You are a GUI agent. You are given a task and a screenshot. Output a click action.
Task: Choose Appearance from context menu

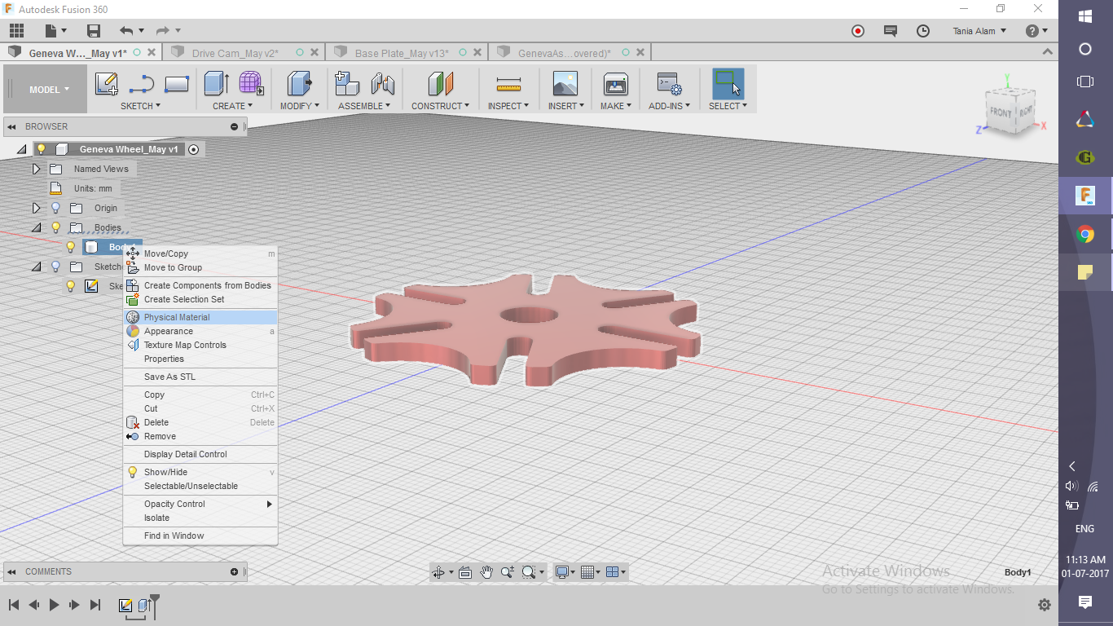[x=200, y=331]
